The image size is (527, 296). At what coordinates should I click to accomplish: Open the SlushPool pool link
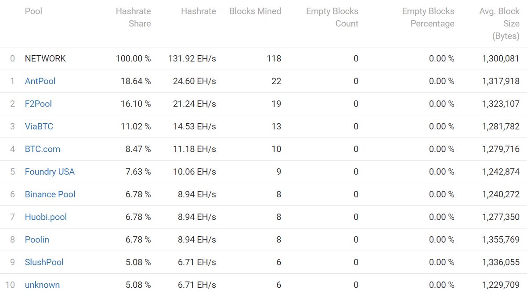pos(44,262)
